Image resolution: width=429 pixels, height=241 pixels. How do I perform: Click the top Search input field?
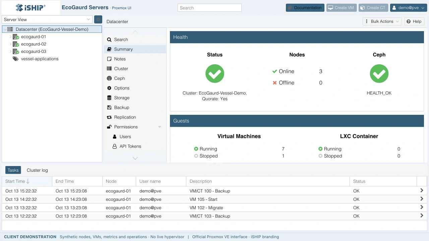click(209, 8)
